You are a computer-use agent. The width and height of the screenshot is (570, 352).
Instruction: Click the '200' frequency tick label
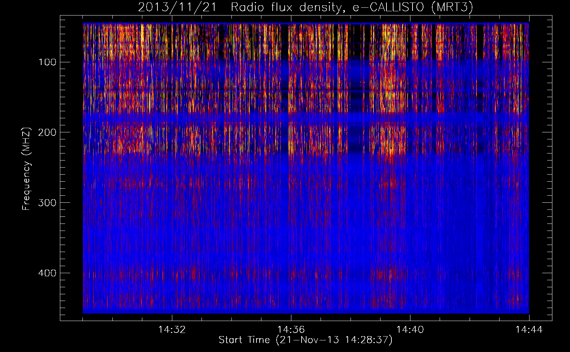click(48, 132)
